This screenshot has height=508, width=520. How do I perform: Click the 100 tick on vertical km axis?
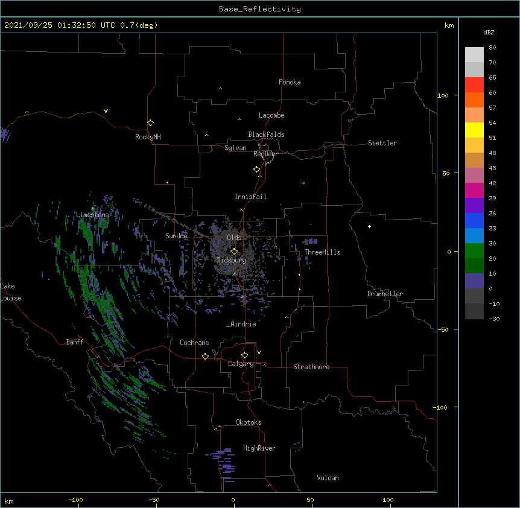coord(443,95)
